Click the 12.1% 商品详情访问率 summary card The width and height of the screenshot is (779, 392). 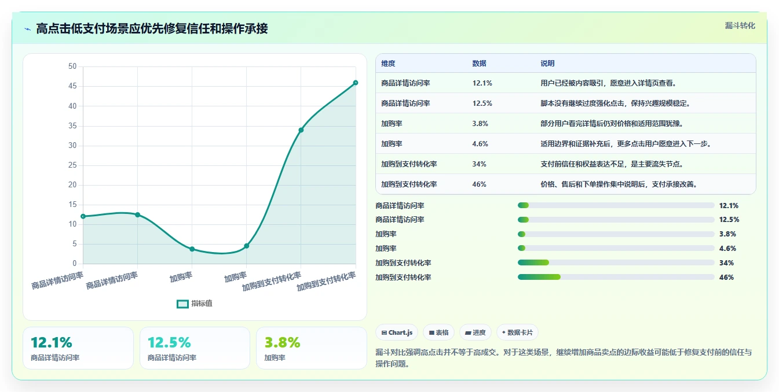point(78,348)
